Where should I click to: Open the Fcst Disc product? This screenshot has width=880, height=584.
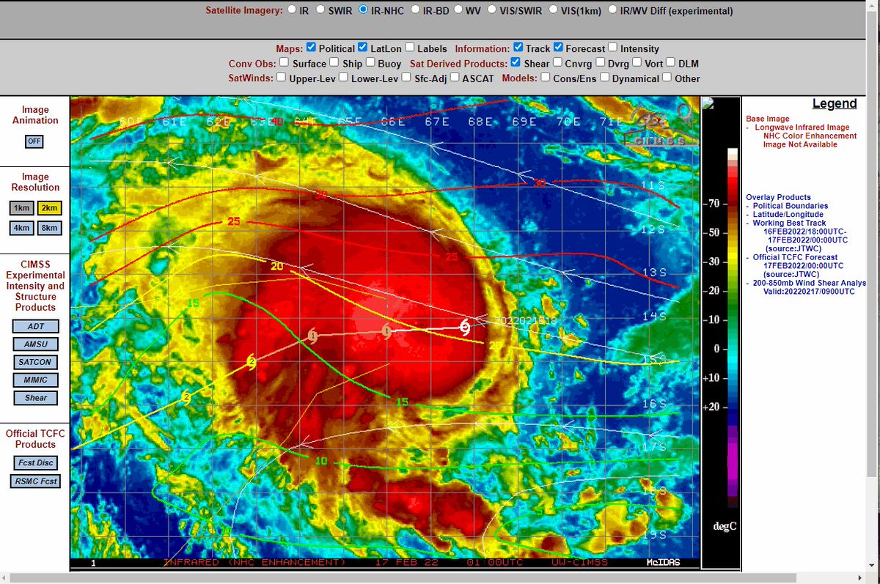[35, 463]
